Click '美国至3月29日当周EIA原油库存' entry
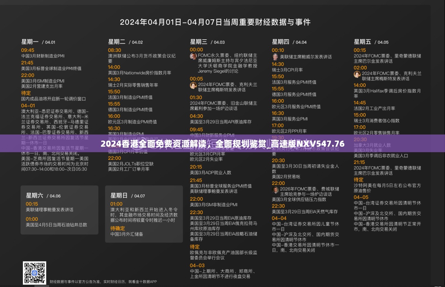 pyautogui.click(x=221, y=218)
